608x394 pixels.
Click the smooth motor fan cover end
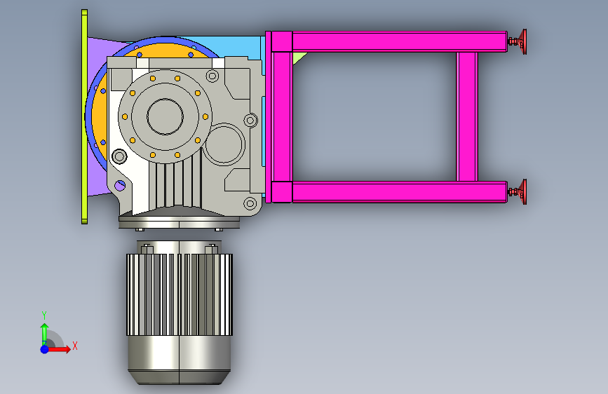click(180, 360)
